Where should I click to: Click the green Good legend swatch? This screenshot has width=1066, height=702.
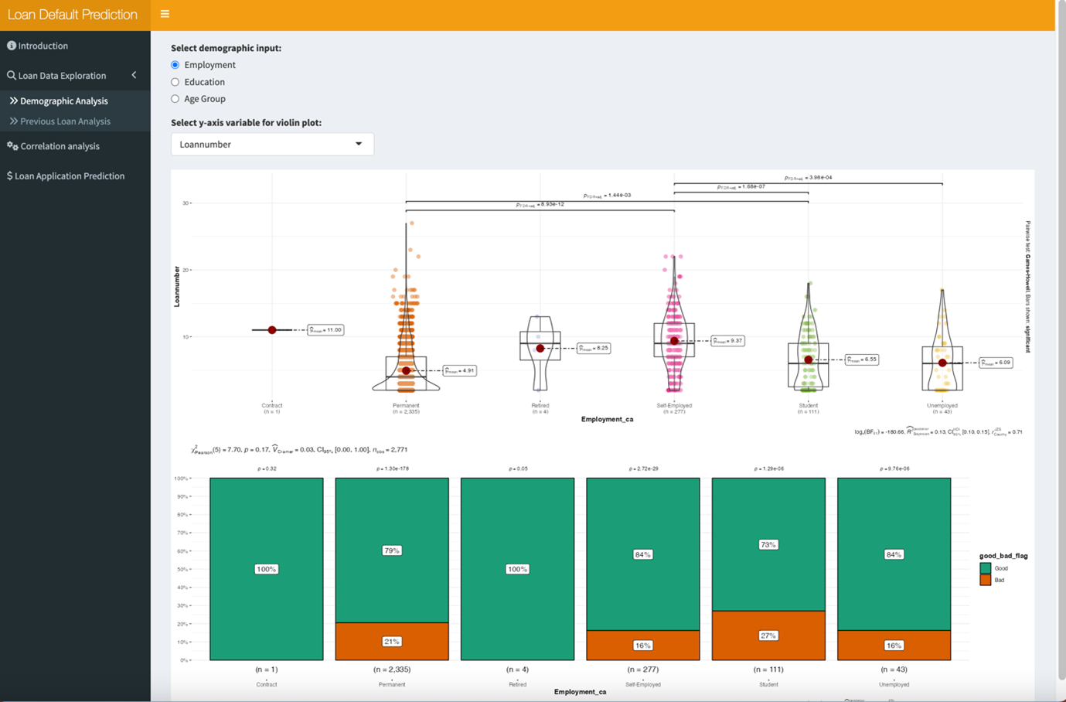(x=986, y=568)
